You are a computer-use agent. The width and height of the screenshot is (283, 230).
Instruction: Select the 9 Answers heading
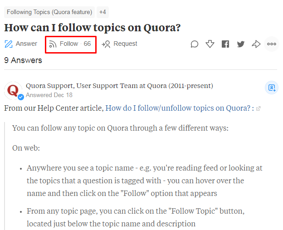(23, 60)
